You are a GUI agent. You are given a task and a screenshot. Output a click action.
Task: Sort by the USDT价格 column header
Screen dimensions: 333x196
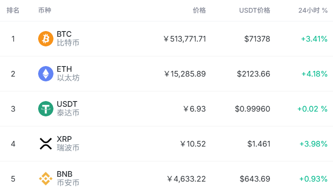point(255,10)
